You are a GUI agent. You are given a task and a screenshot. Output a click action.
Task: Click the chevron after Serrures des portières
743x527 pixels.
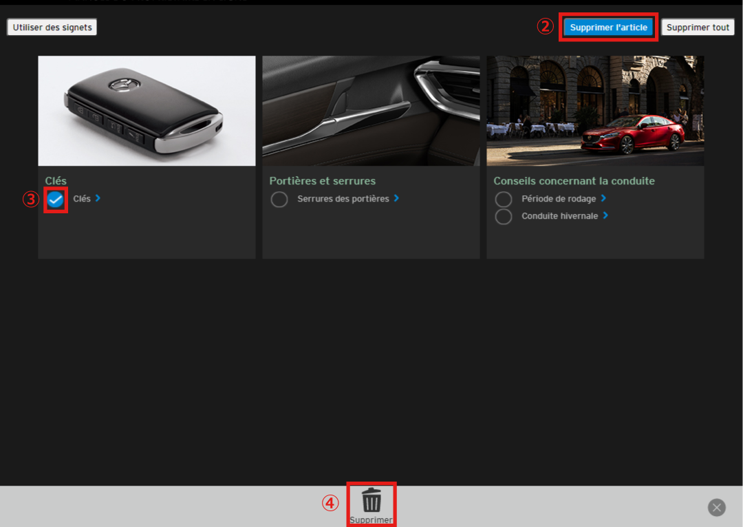coord(396,198)
